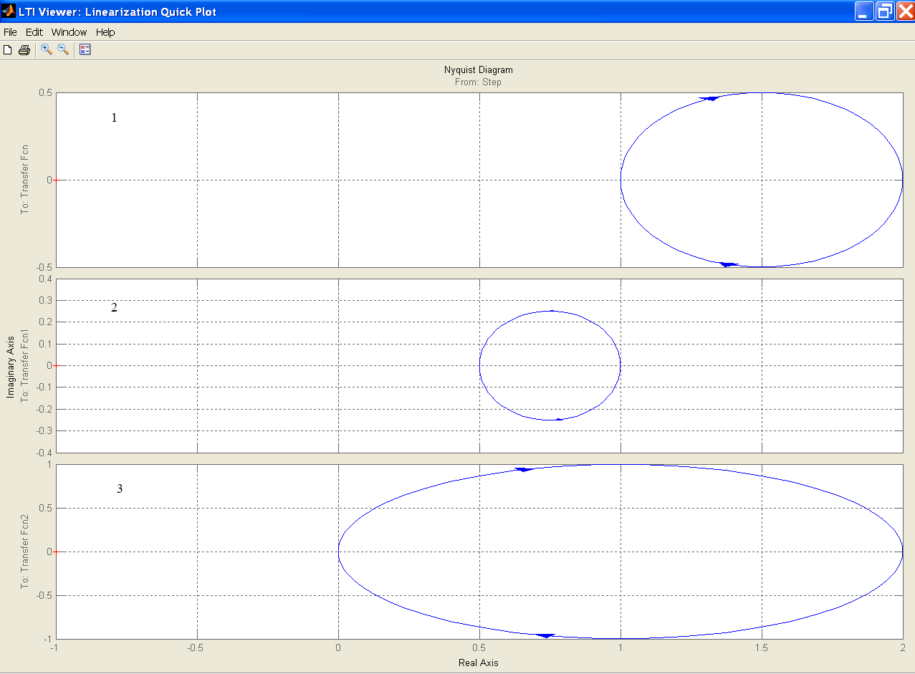Click the '-0.5' tick label on the real axis

(197, 647)
